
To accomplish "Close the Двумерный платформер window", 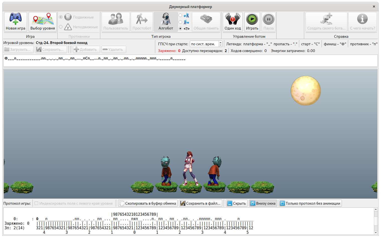I will (x=374, y=7).
